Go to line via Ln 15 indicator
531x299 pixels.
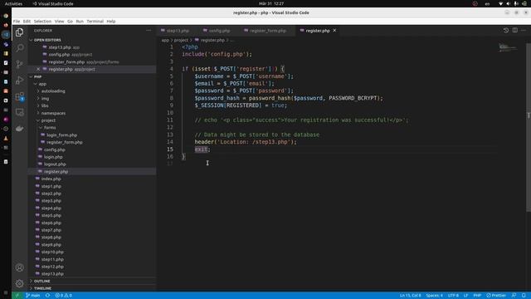tap(411, 296)
